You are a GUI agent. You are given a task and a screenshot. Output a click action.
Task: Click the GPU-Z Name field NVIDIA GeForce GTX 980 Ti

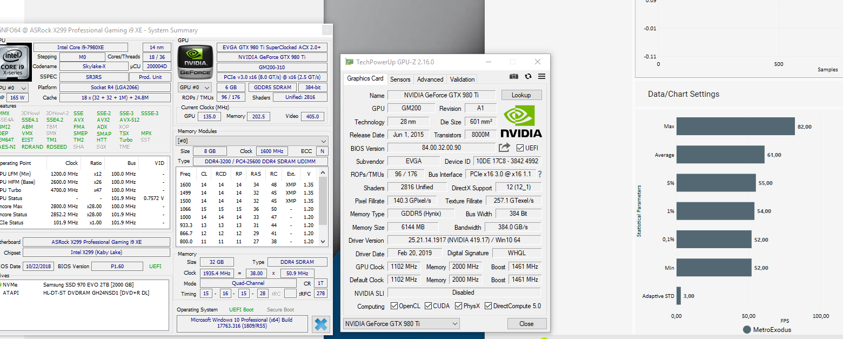pos(441,95)
